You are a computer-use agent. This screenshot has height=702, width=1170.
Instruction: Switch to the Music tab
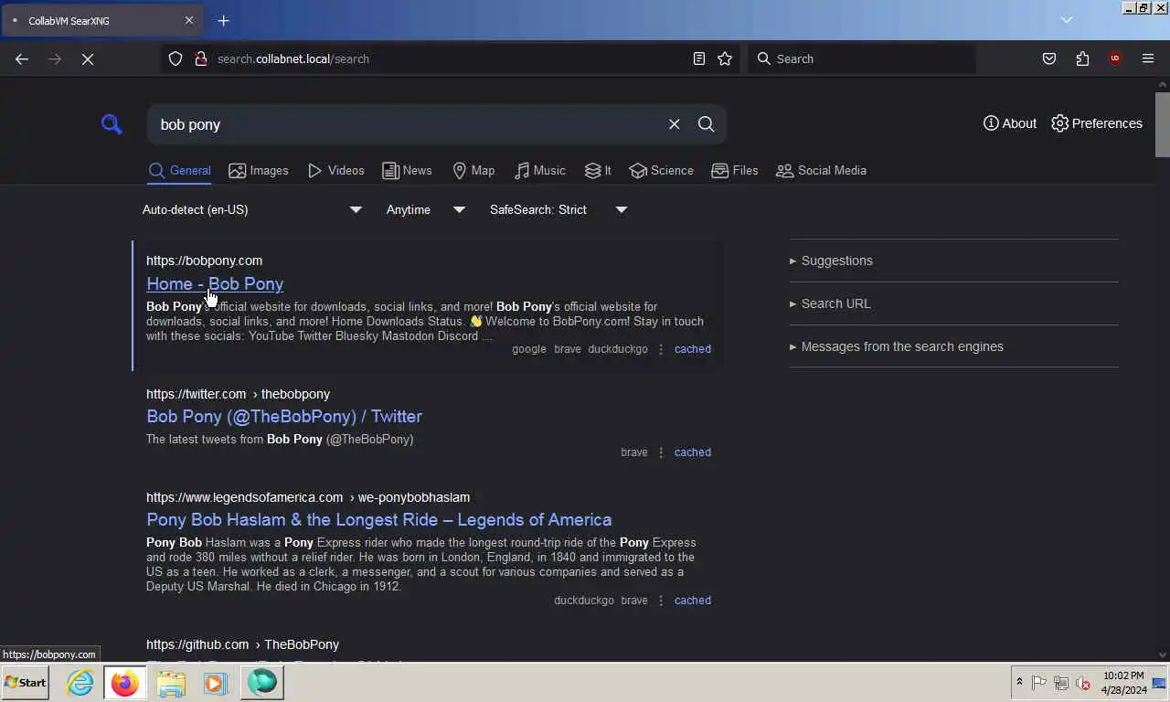click(x=539, y=171)
